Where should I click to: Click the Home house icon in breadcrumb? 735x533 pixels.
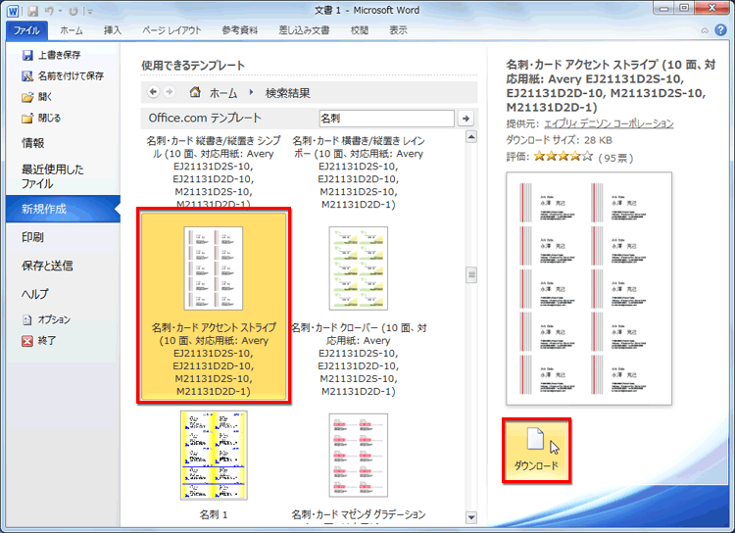click(x=195, y=92)
